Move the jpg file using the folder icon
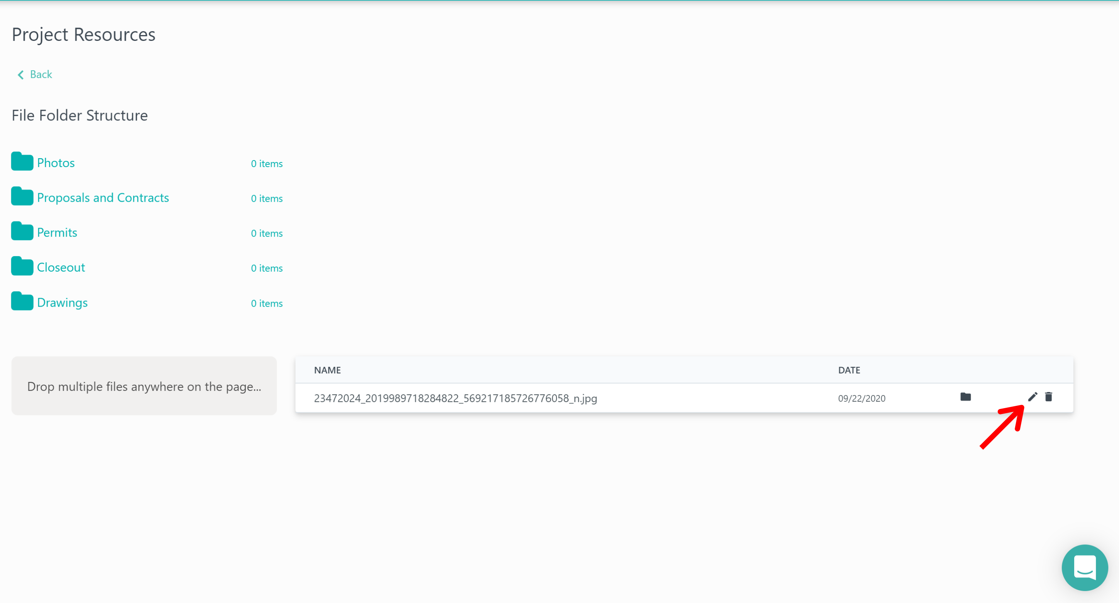The height and width of the screenshot is (603, 1119). click(x=965, y=397)
